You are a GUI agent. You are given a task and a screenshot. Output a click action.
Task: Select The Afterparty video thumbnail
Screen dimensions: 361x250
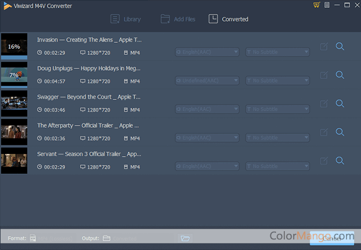coord(14,132)
